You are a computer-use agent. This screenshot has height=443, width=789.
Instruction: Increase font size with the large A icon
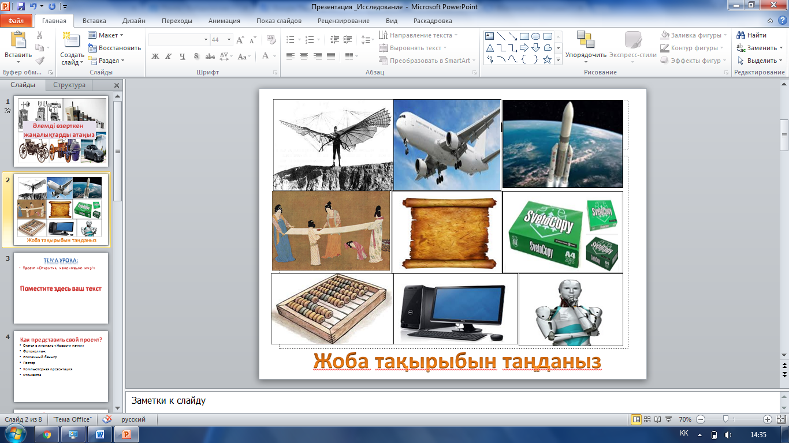[x=240, y=40]
